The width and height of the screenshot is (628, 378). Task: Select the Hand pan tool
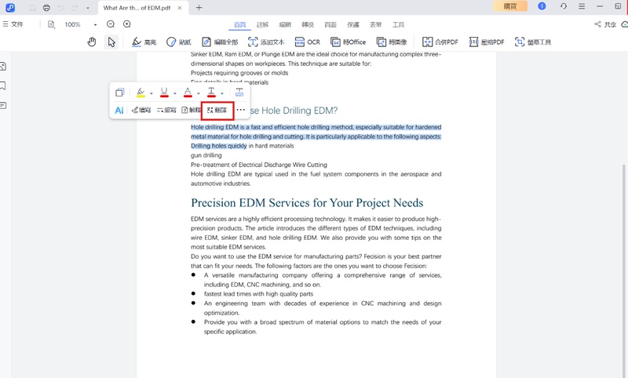[x=92, y=42]
